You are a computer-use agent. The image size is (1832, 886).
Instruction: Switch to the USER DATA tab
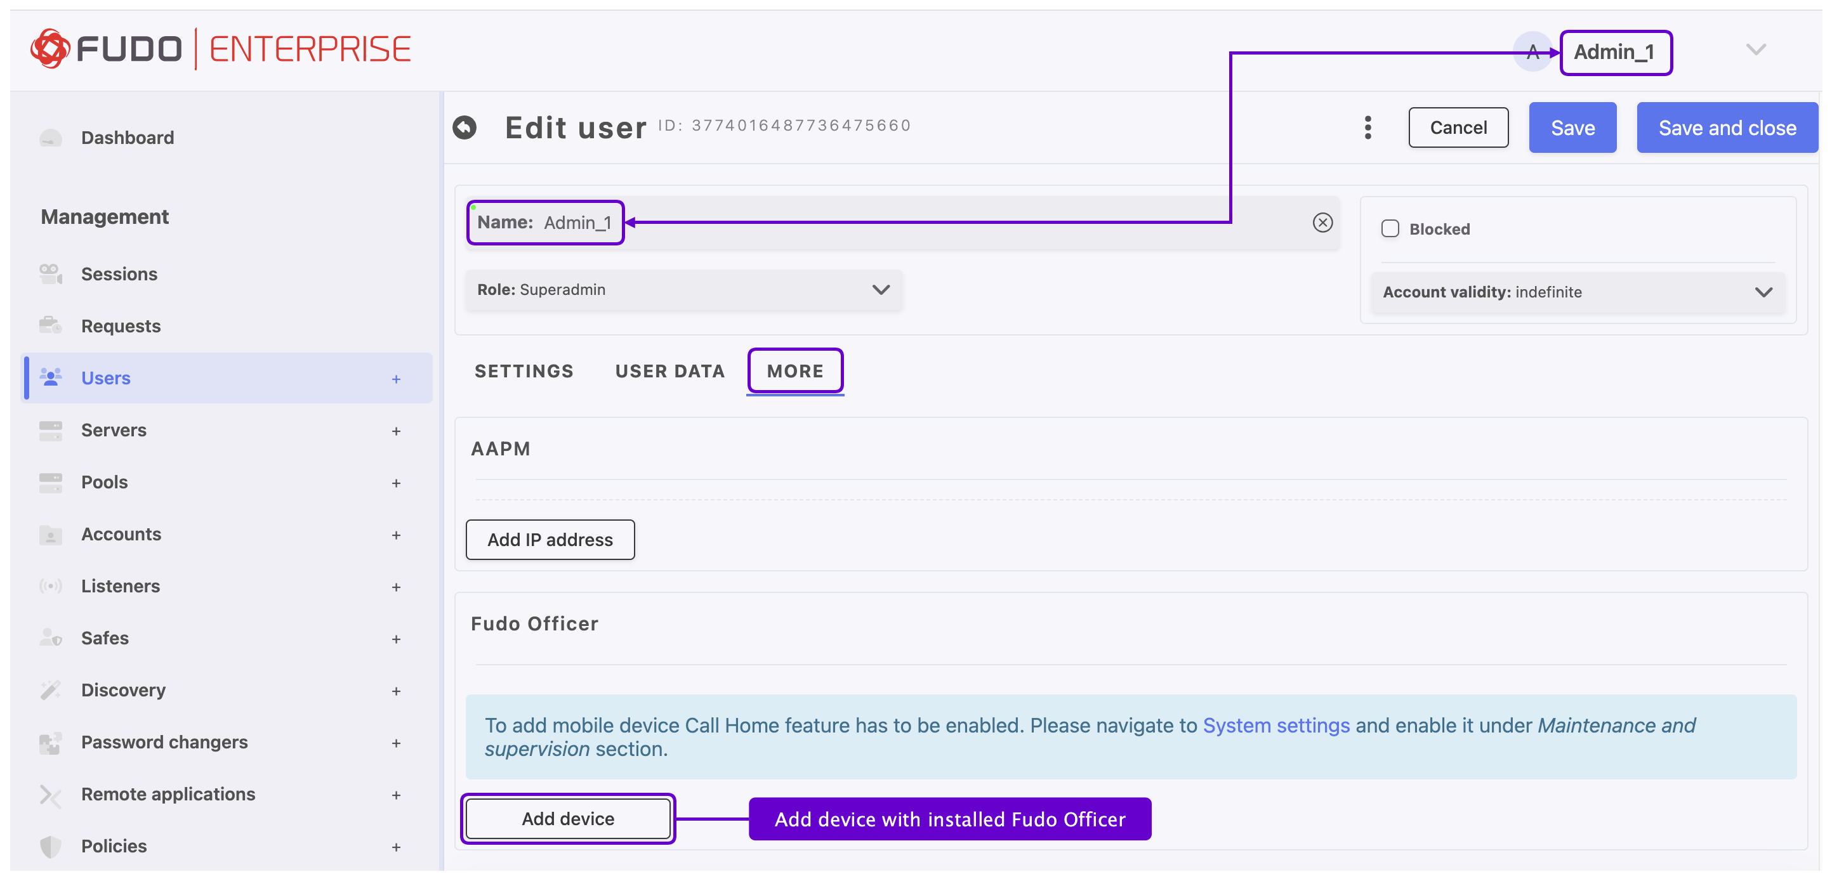click(x=670, y=371)
